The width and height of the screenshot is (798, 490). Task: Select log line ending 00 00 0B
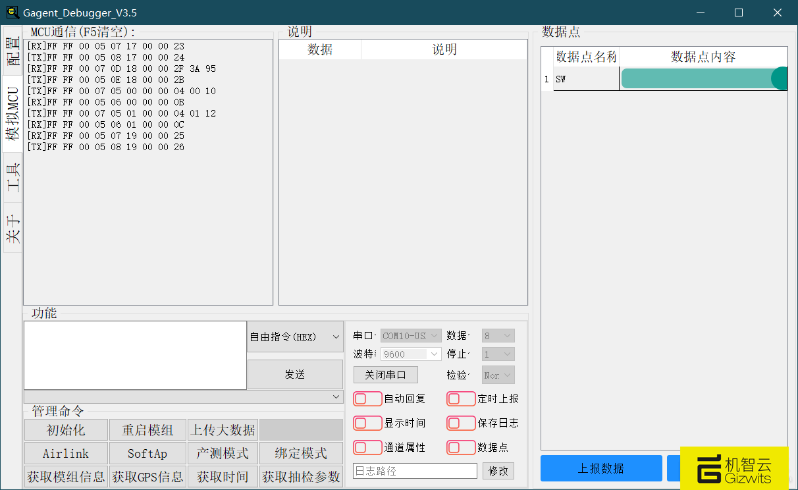click(105, 102)
